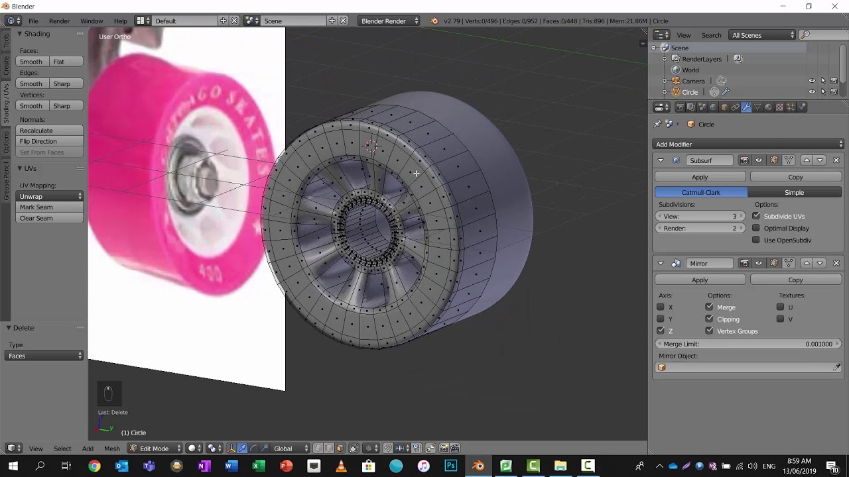Screen dimensions: 849x477
Task: Remove the Mirror modifier
Action: click(836, 263)
